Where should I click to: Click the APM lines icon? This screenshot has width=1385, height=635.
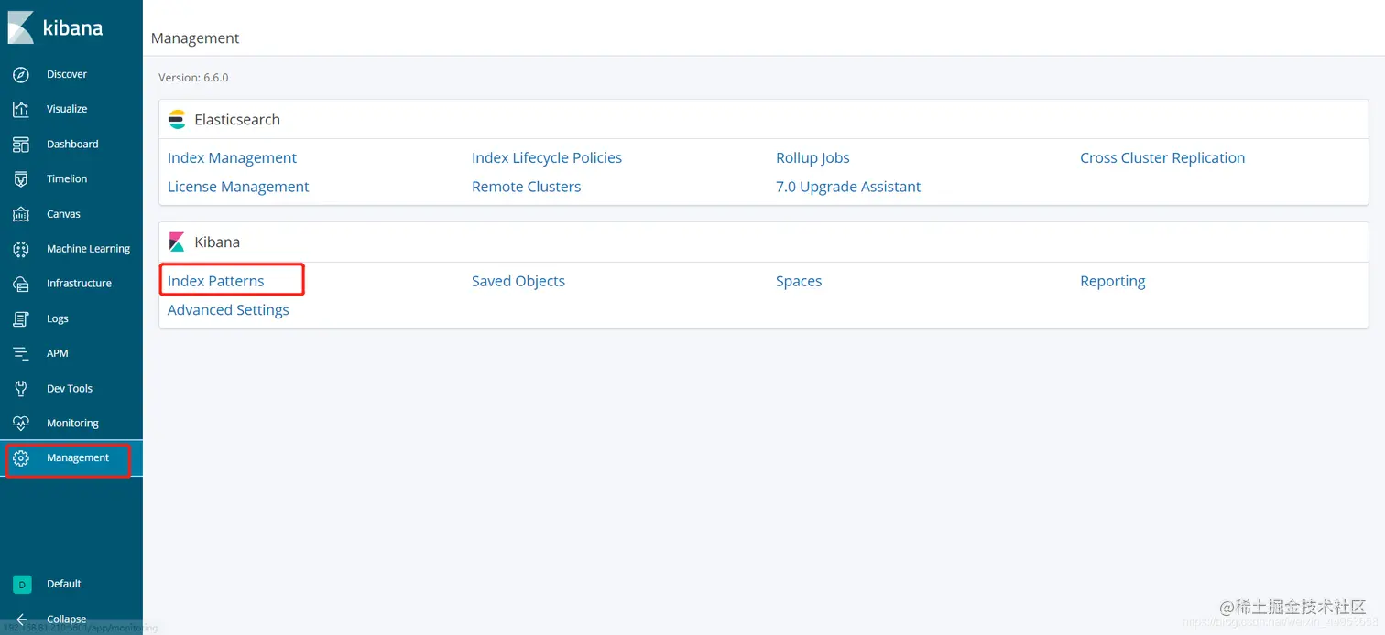click(x=21, y=353)
